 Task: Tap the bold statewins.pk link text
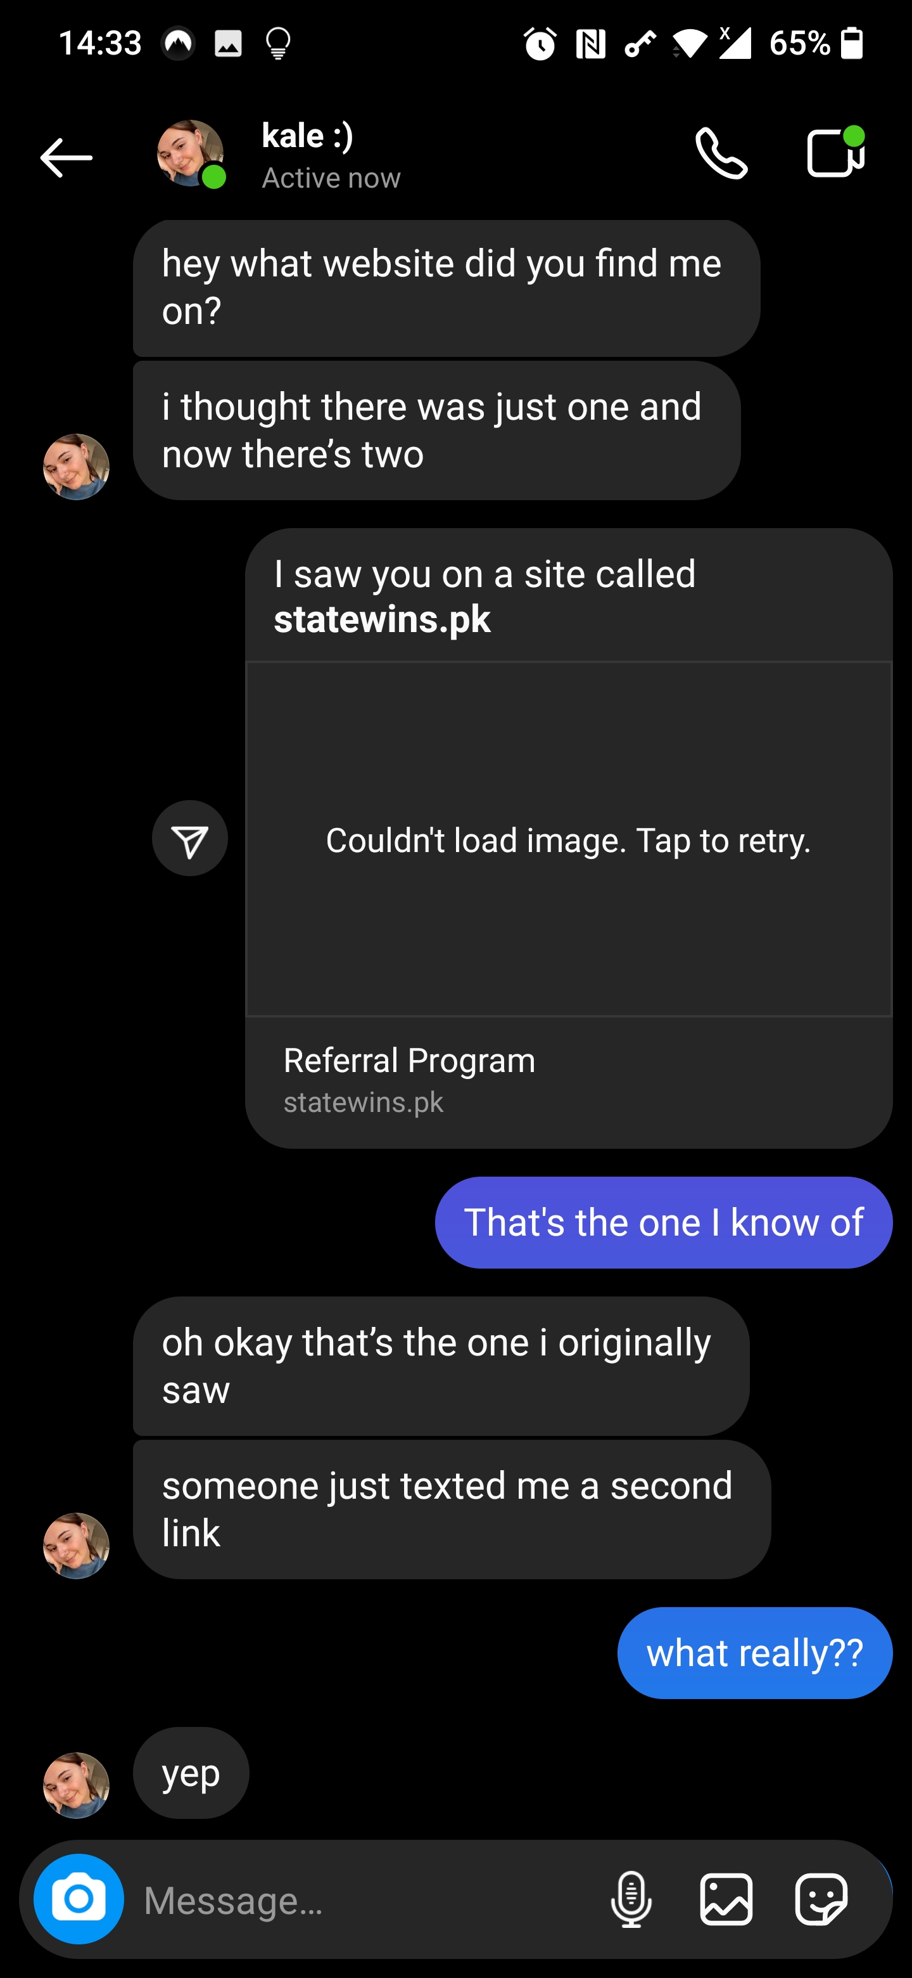pos(382,619)
